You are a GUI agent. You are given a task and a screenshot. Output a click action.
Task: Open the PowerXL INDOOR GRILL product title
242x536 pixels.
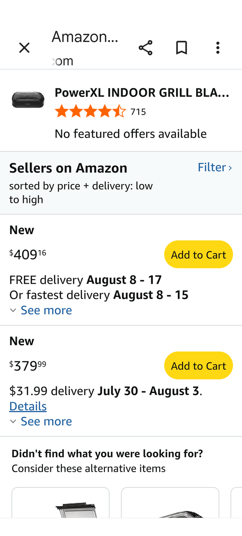coord(142,93)
